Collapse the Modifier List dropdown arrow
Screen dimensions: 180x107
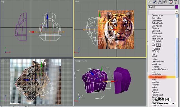[x=177, y=12]
